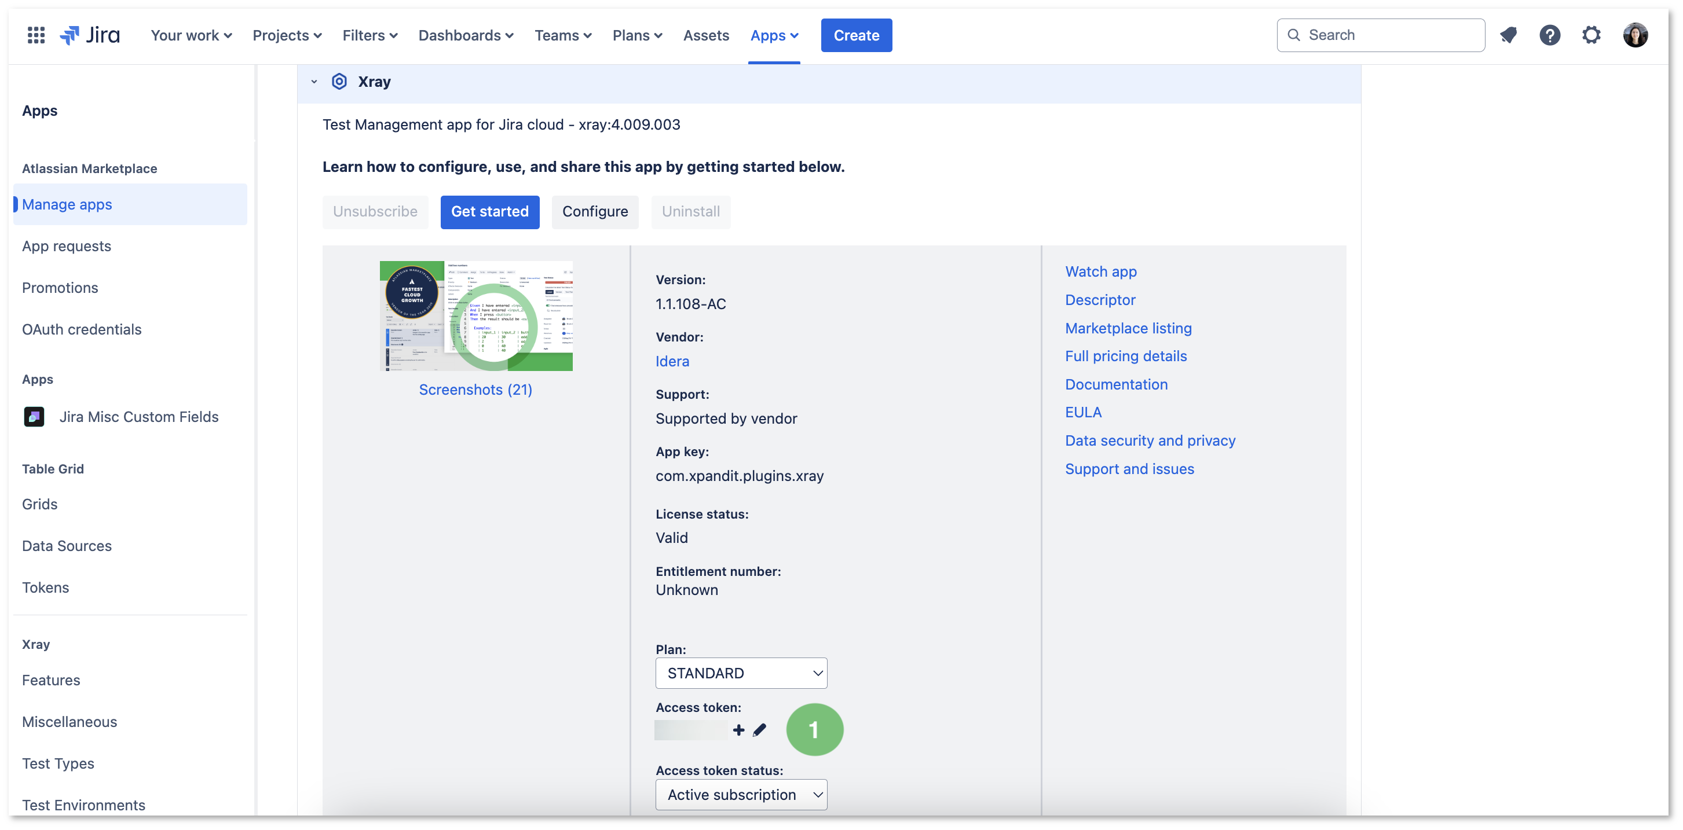The height and width of the screenshot is (830, 1683).
Task: Open the Apps menu in top navigation
Action: (x=774, y=35)
